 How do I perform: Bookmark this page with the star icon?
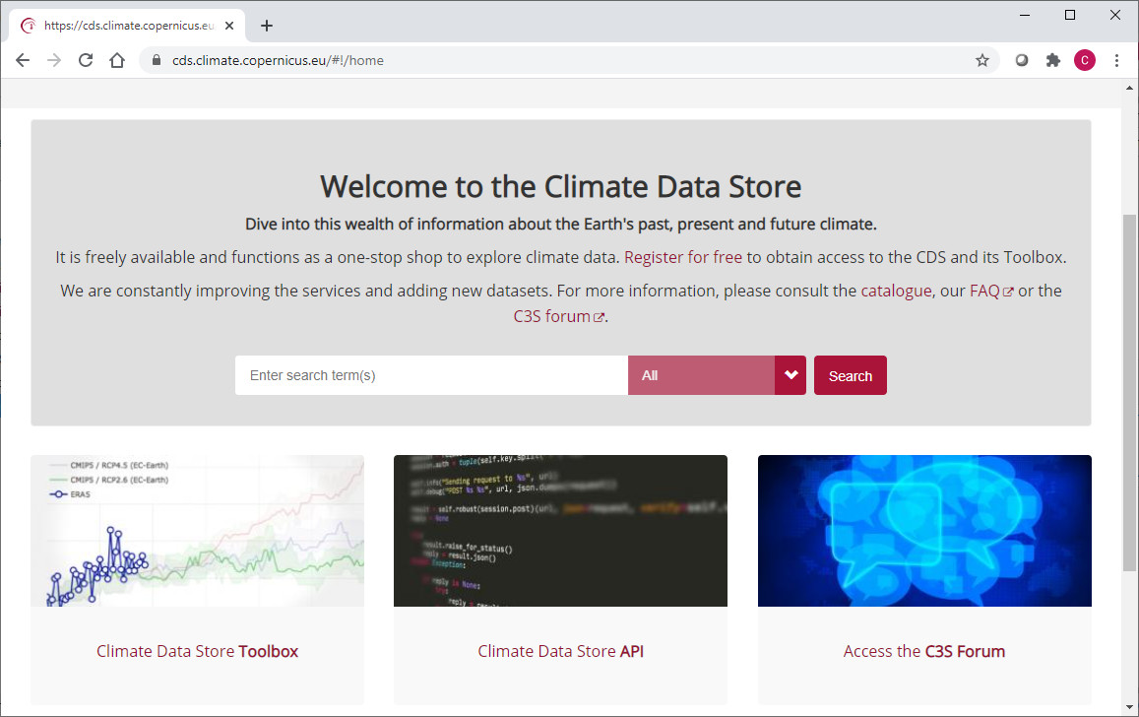pyautogui.click(x=982, y=60)
